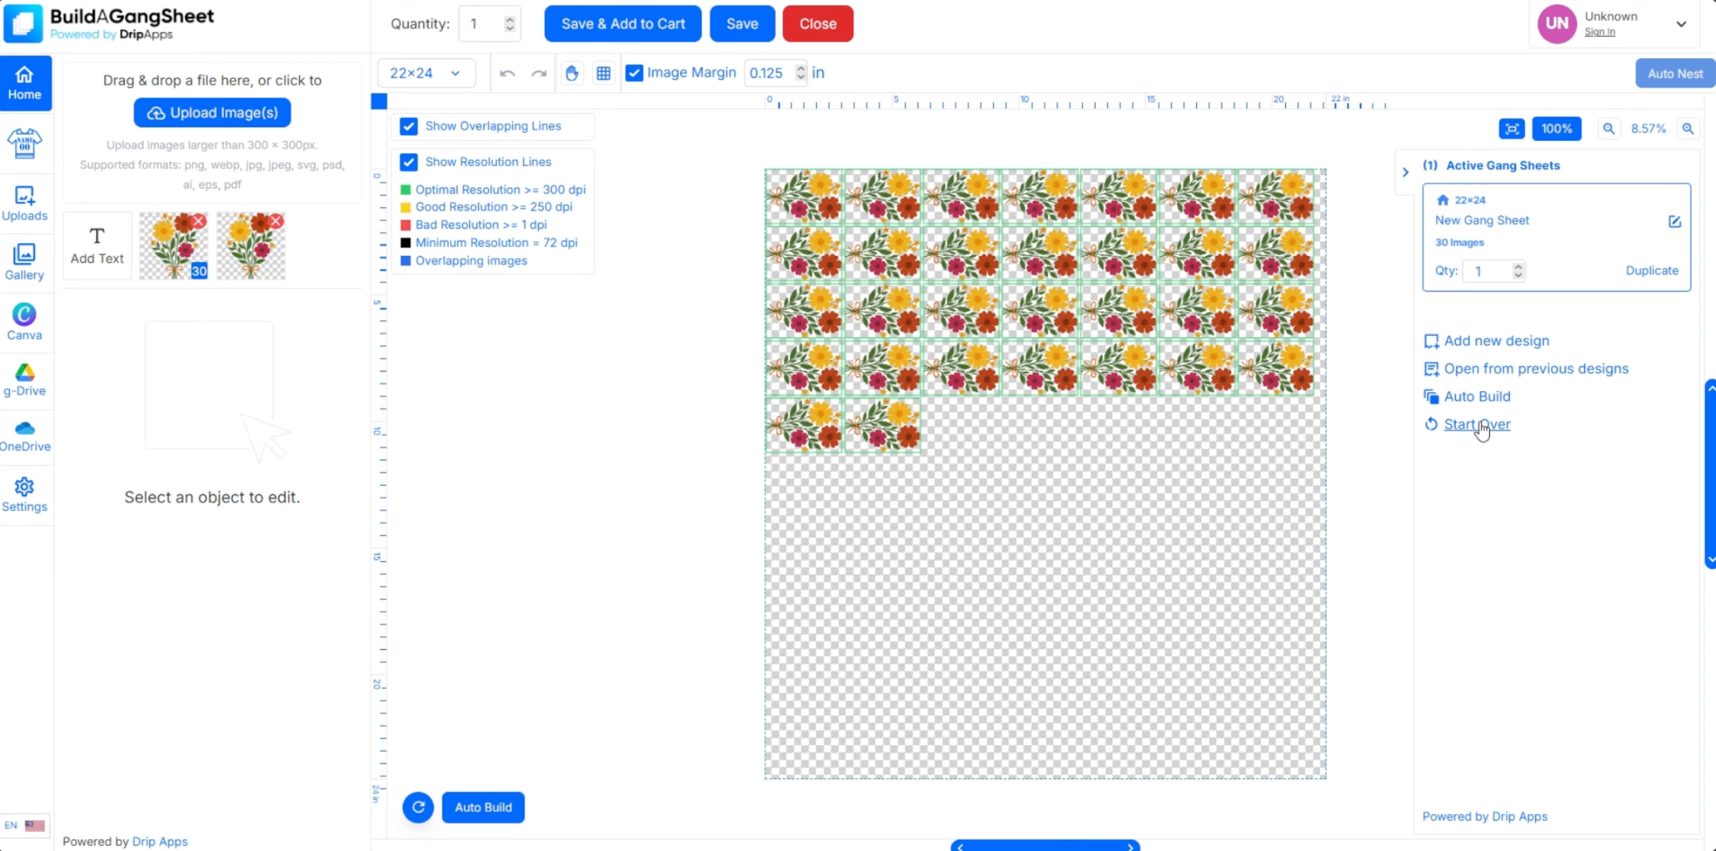Open the name and number jersey tool
Screen dimensions: 1716x851
click(25, 143)
